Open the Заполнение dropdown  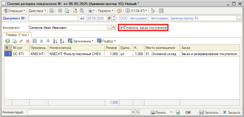point(81,41)
